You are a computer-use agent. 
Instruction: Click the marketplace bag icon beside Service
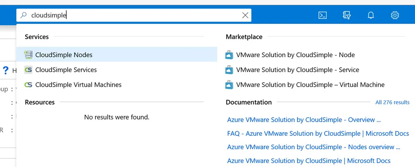(229, 70)
